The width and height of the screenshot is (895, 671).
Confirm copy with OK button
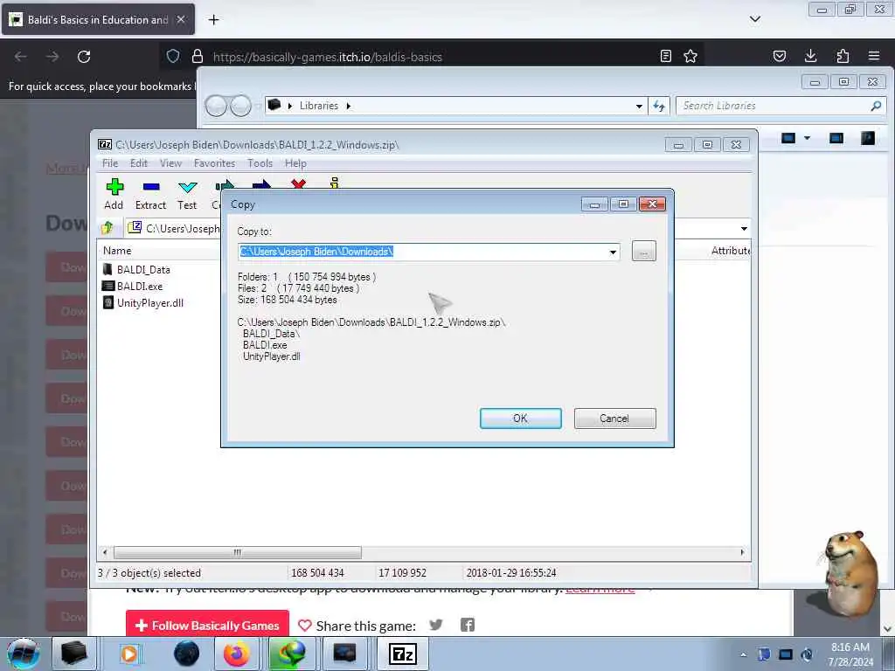[x=521, y=419]
